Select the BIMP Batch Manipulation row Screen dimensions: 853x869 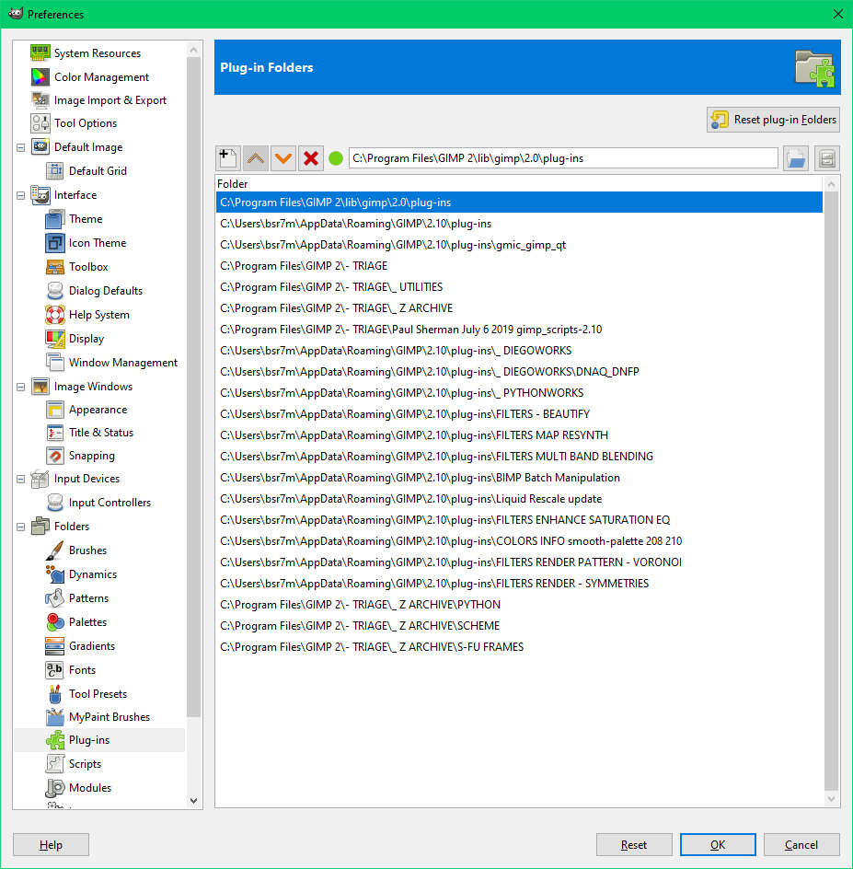coord(519,477)
